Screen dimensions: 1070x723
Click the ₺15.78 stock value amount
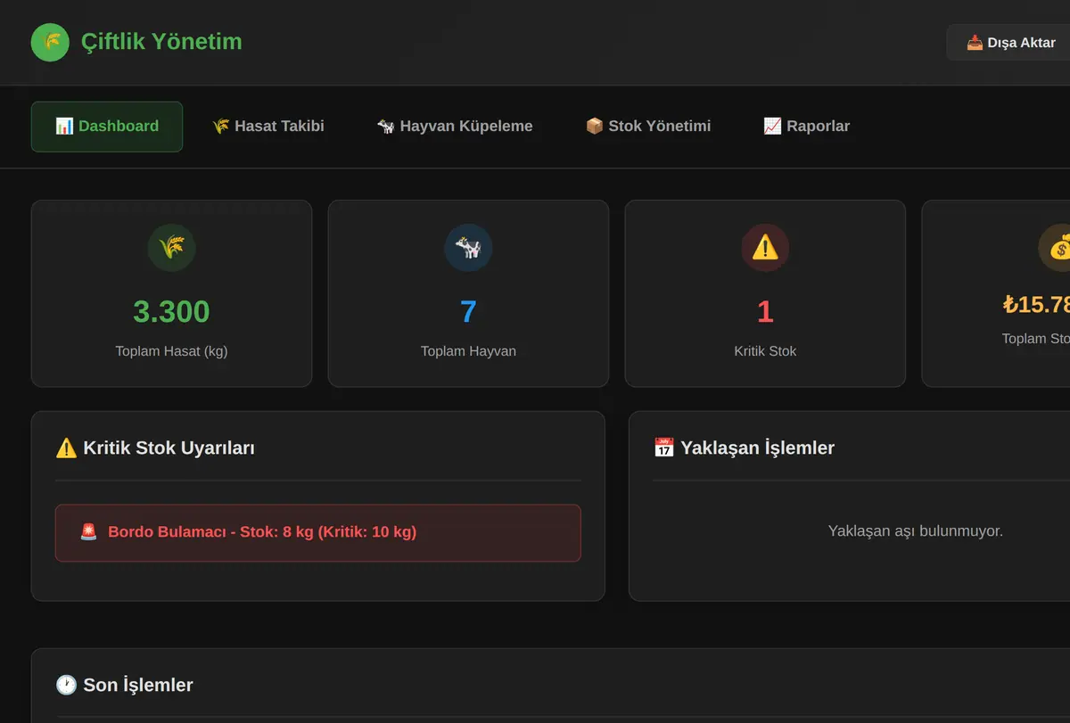click(x=1036, y=305)
